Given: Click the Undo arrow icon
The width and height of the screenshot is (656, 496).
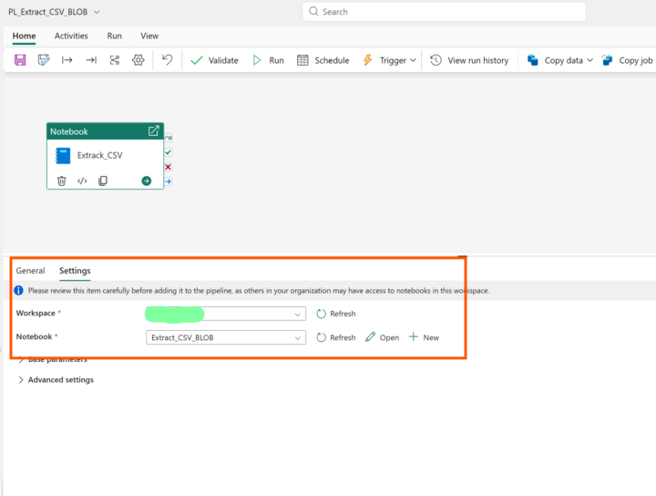Looking at the screenshot, I should point(168,60).
